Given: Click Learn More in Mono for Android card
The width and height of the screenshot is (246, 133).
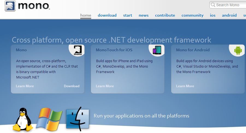Looking at the screenshot, I should (185, 86).
